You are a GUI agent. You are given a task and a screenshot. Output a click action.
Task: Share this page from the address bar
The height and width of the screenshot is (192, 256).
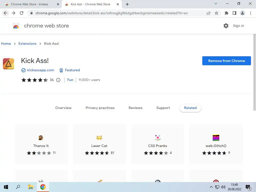208,13
